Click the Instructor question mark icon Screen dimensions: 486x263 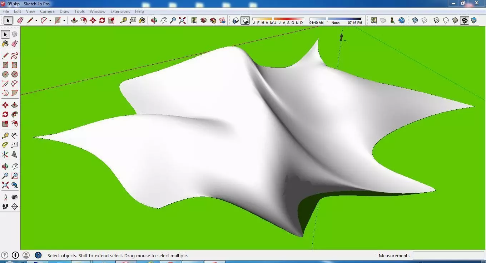click(x=38, y=255)
